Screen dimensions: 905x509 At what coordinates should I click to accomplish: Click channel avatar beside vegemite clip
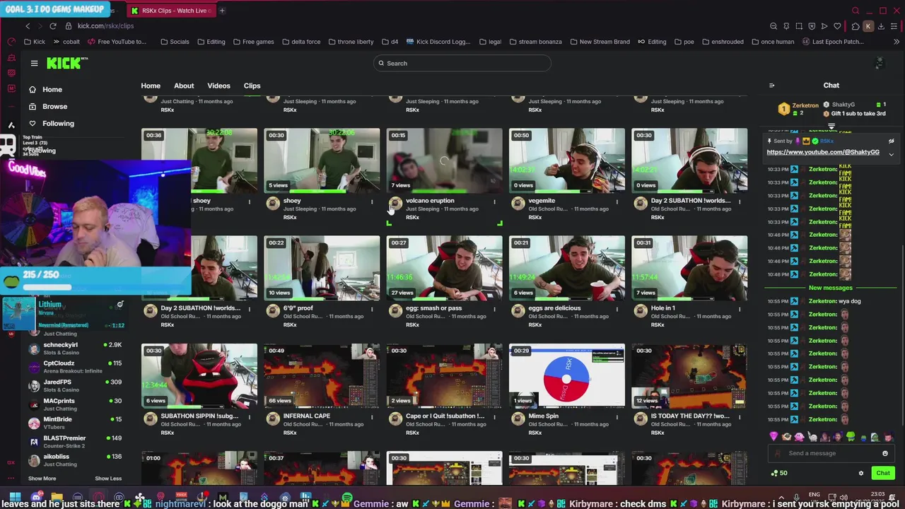click(518, 204)
